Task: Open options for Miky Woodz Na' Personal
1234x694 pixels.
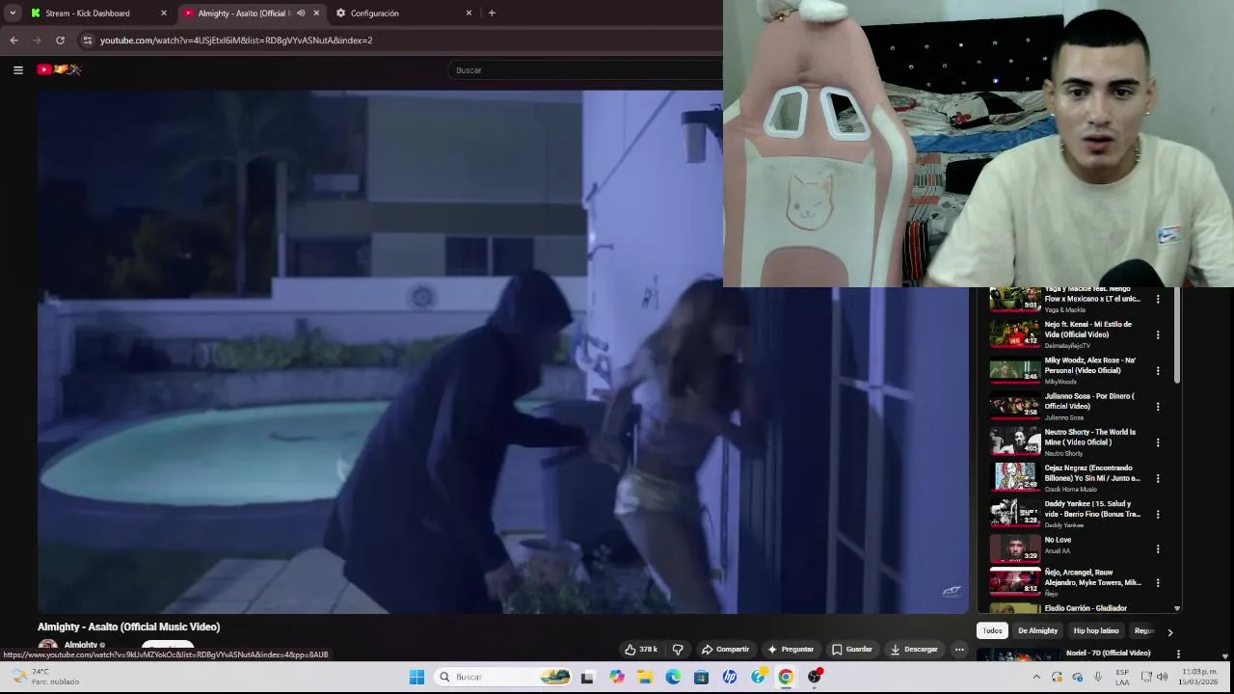Action: 1158,370
